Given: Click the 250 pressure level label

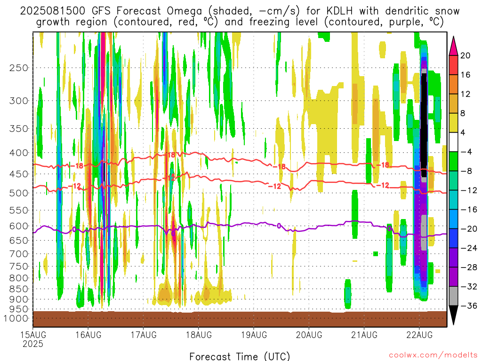Looking at the screenshot, I should [x=19, y=68].
